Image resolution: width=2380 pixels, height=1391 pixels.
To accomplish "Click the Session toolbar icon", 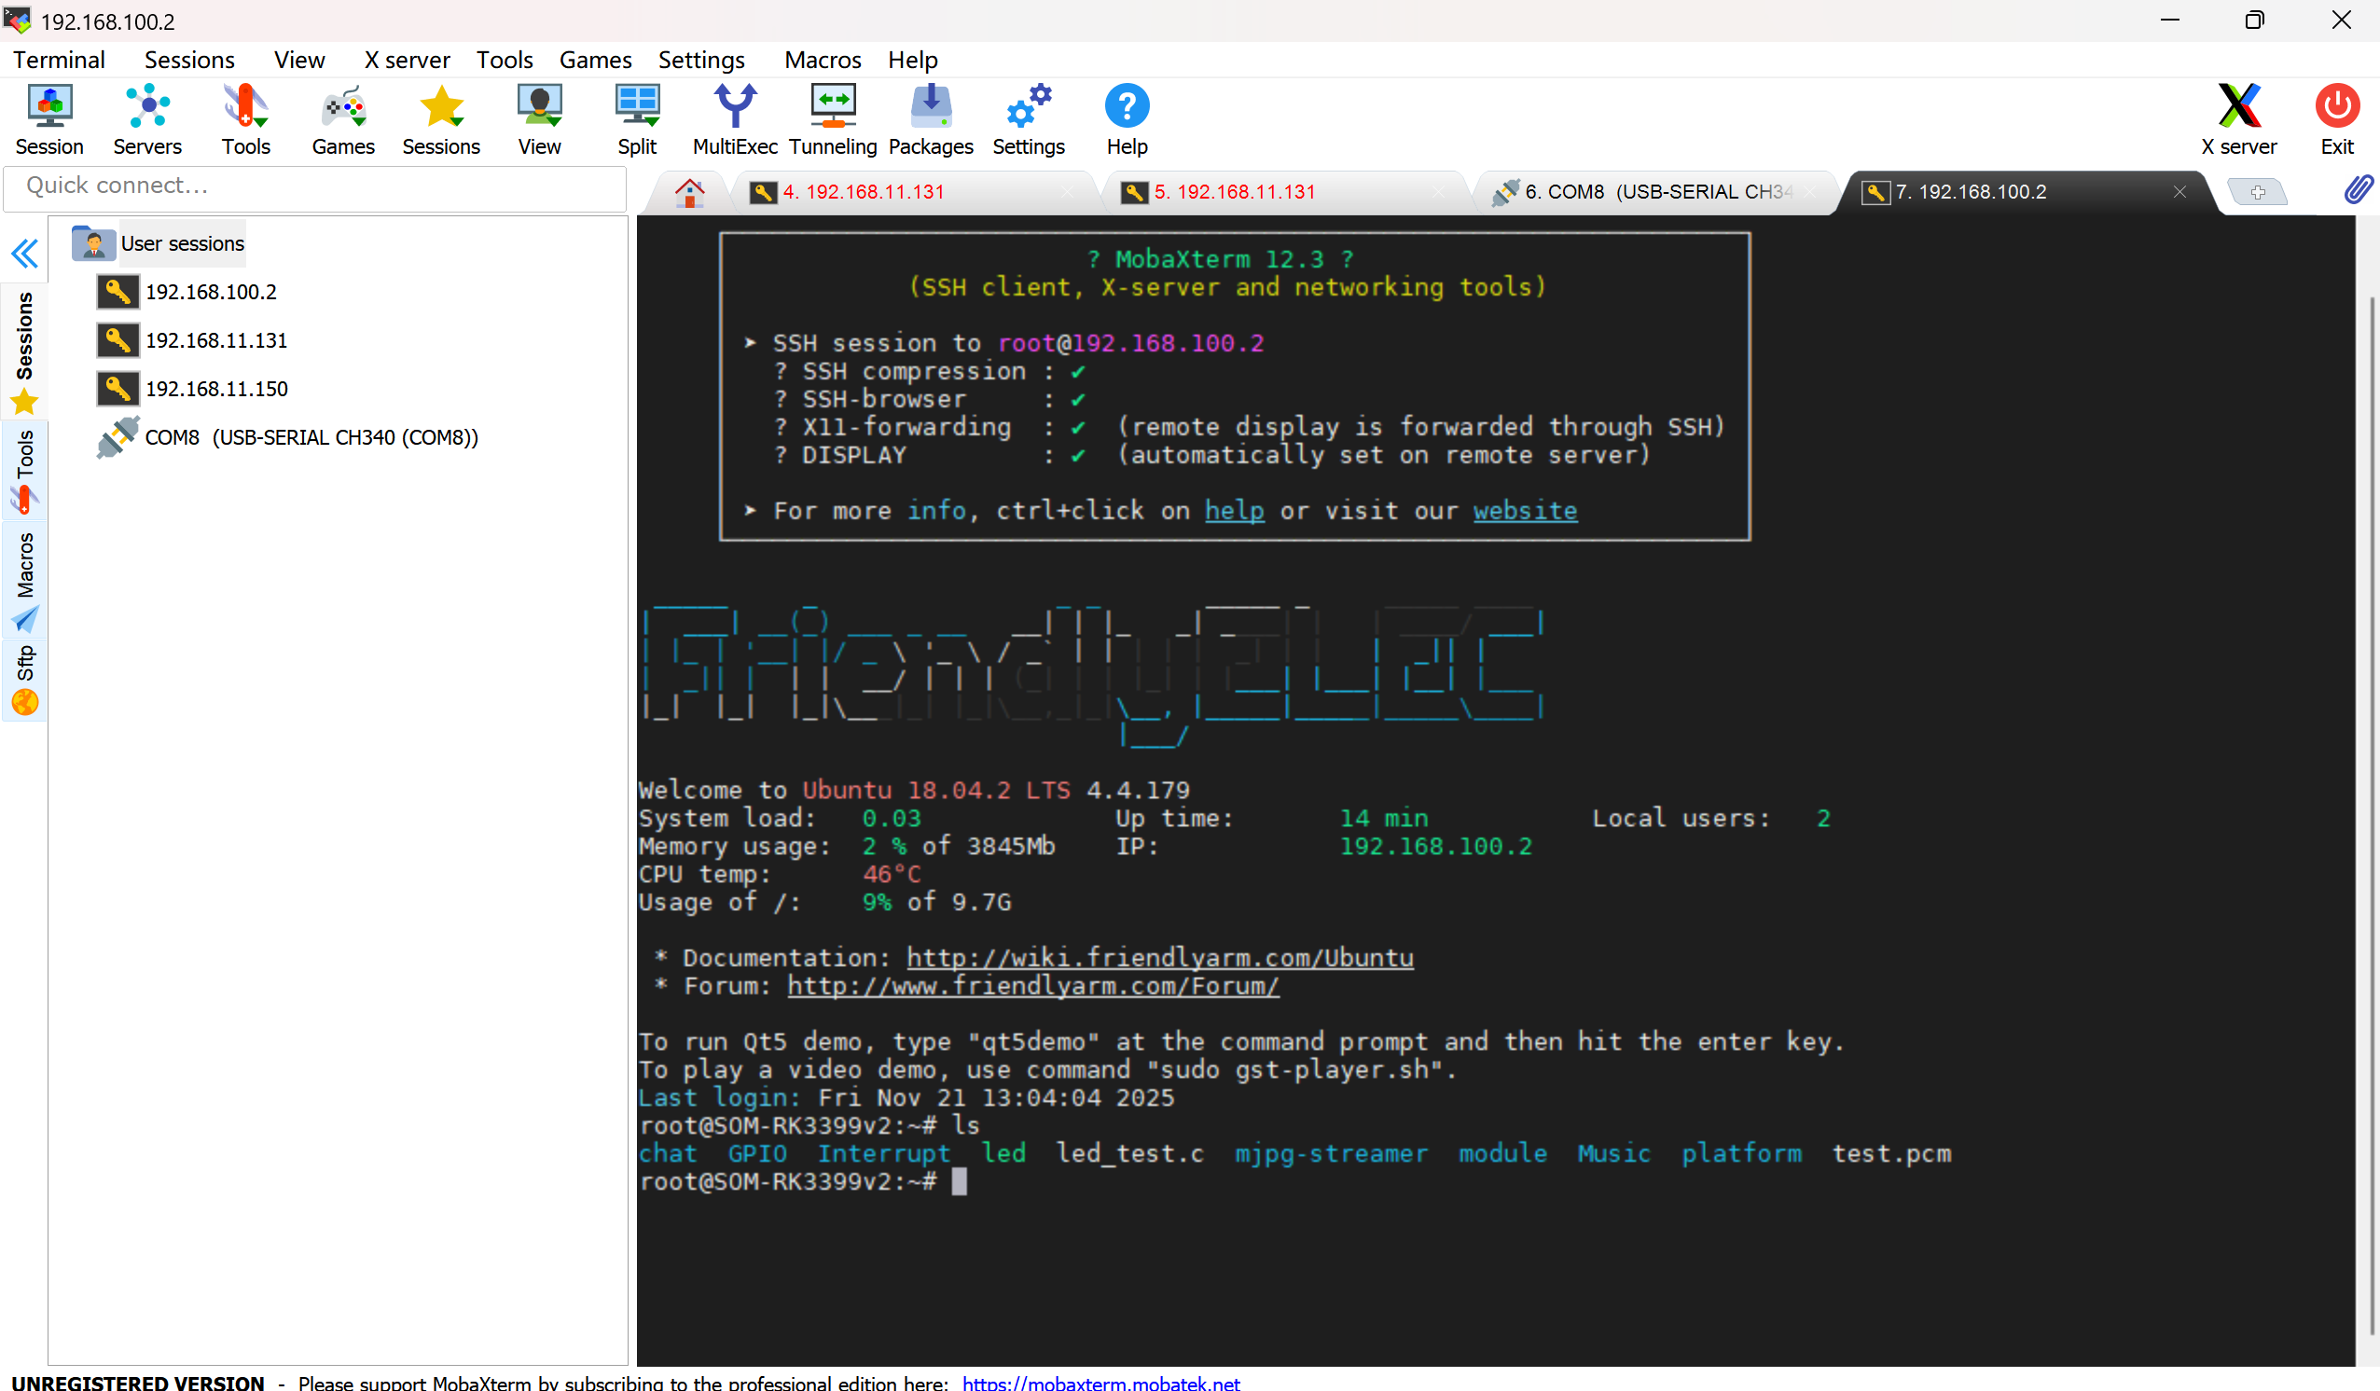I will tap(49, 119).
